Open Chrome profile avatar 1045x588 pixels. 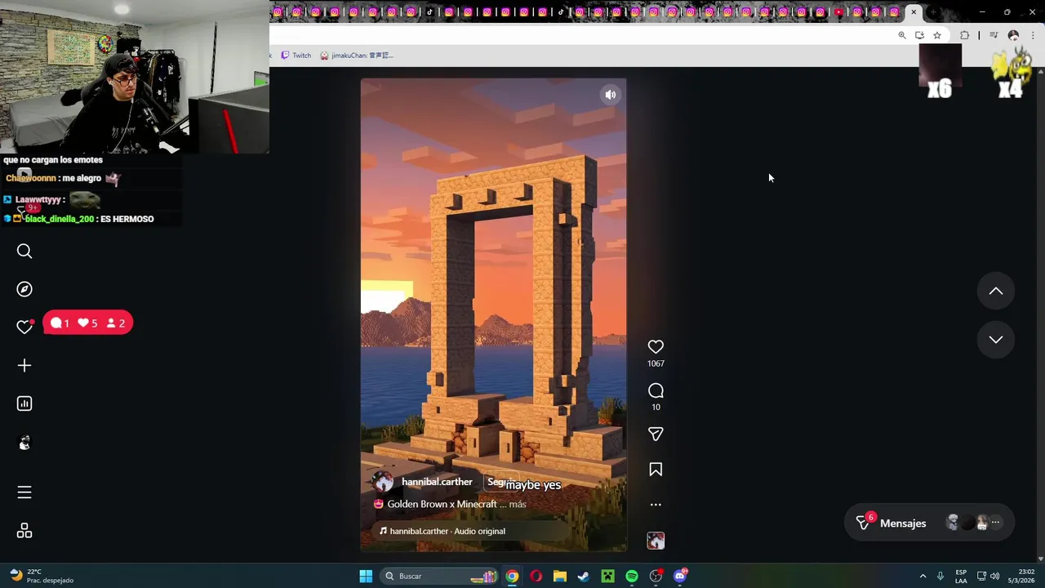coord(1013,35)
